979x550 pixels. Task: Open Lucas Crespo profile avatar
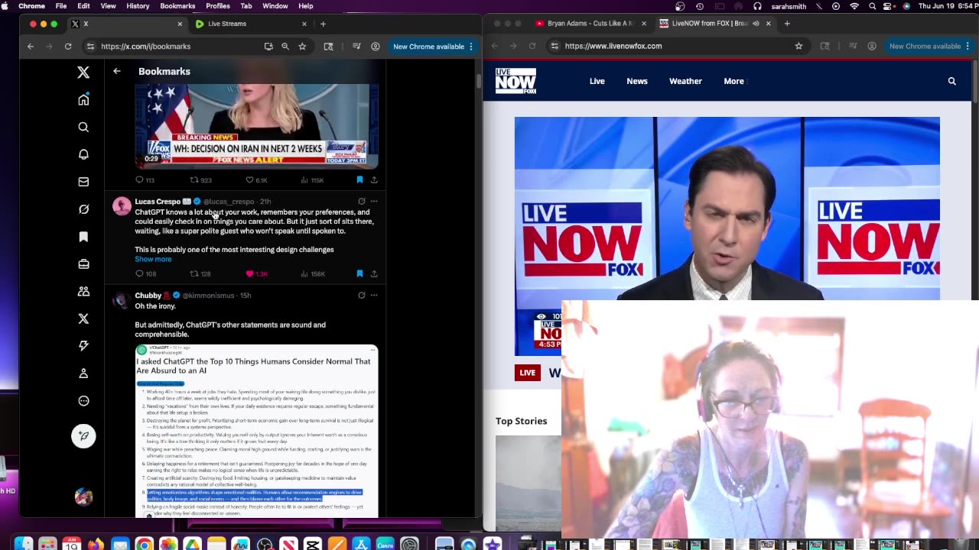(122, 206)
